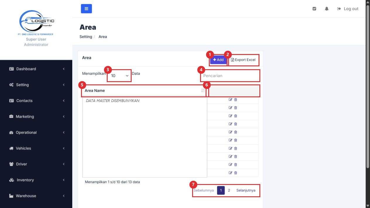Open the Dashboard menu item
The height and width of the screenshot is (208, 370).
pos(36,69)
